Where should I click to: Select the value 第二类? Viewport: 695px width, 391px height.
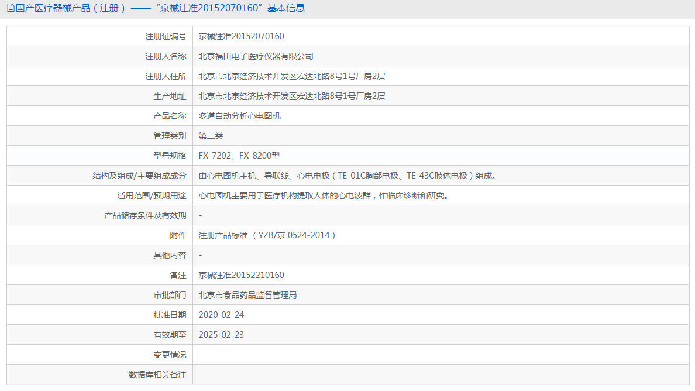211,136
